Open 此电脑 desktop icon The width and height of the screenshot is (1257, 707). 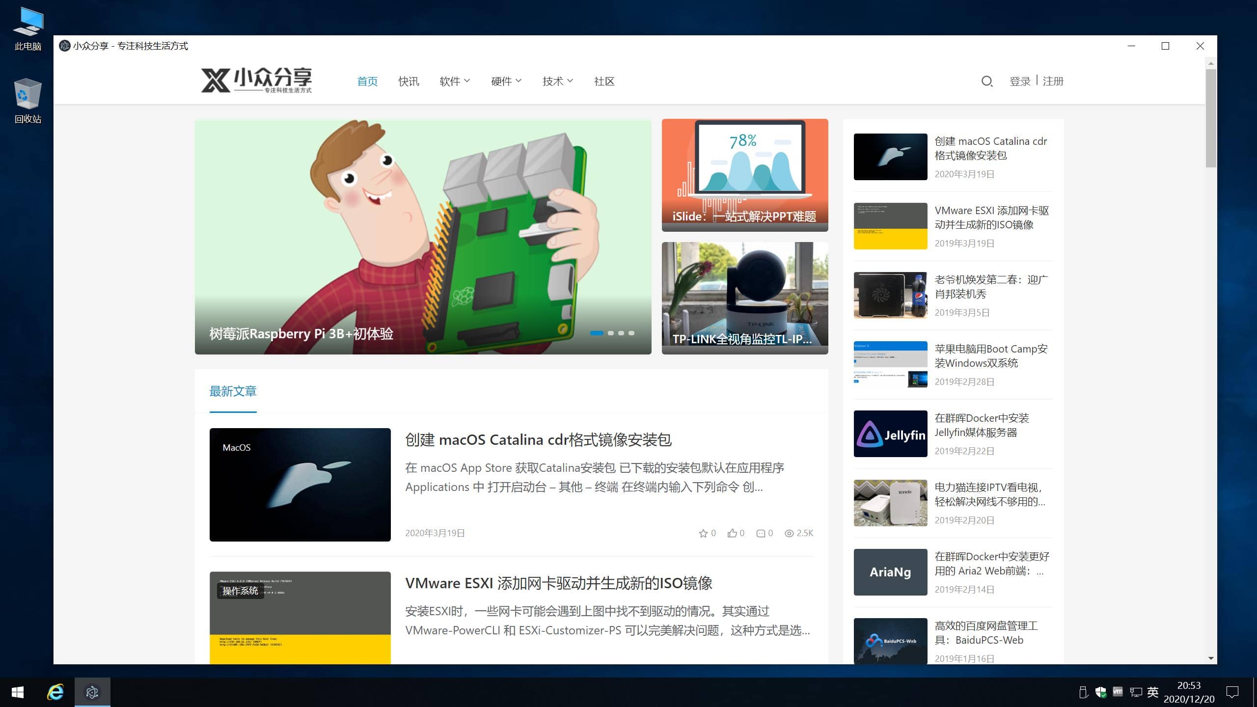coord(28,29)
